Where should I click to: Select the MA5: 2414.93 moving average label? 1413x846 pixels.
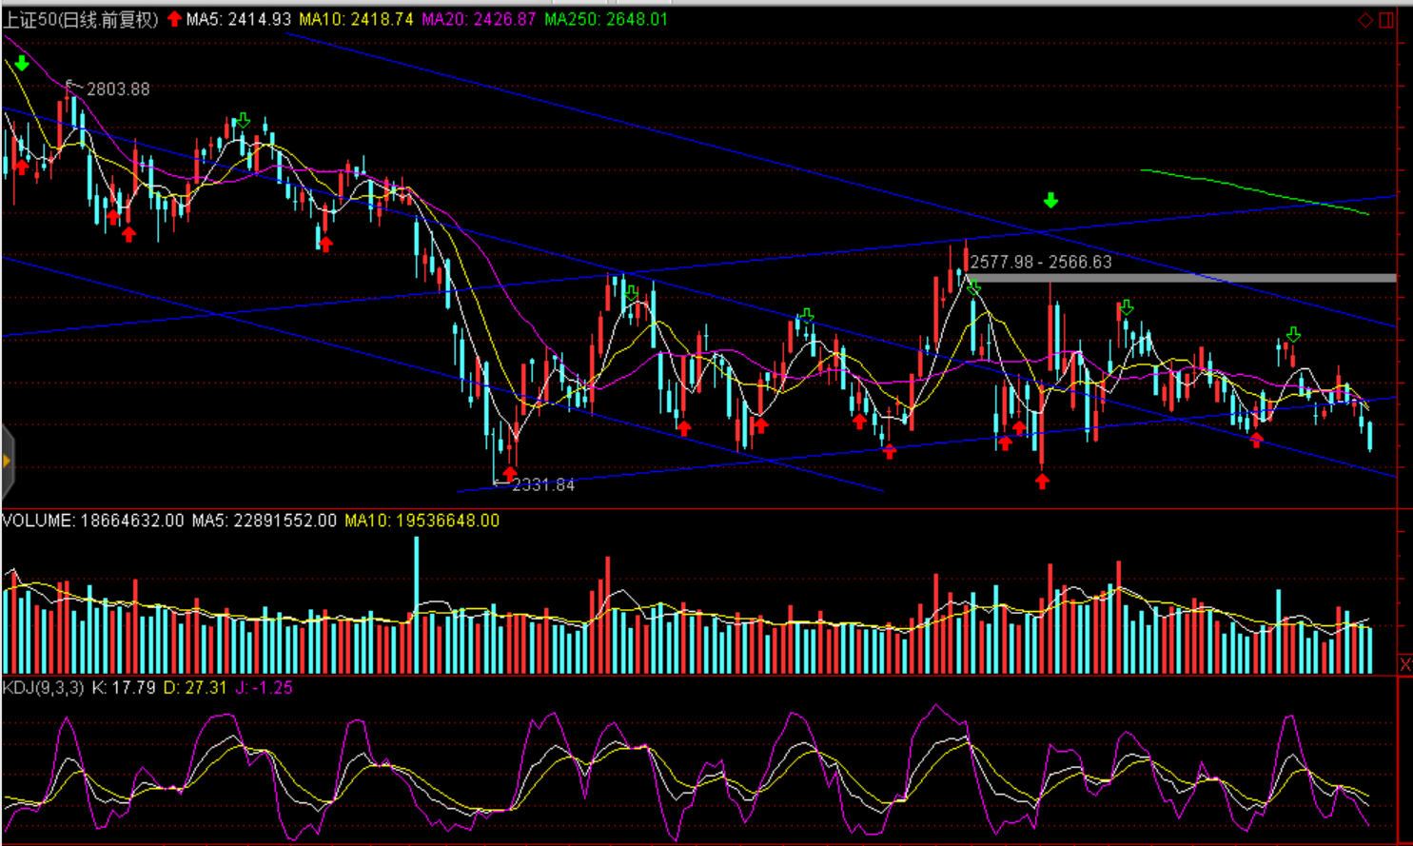[x=238, y=20]
